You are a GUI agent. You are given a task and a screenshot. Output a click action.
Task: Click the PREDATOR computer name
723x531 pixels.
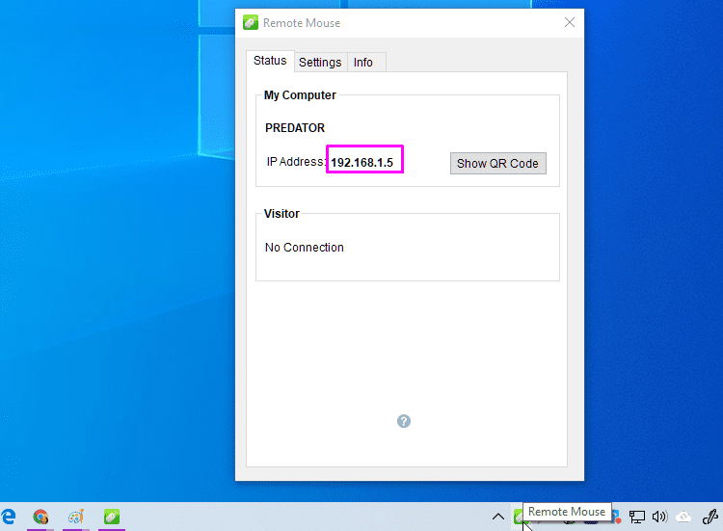click(x=295, y=127)
